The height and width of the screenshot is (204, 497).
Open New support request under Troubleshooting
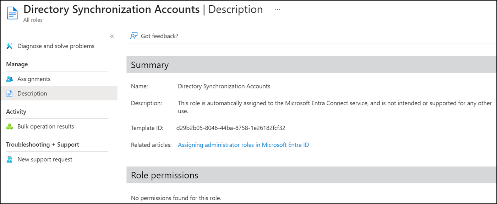(44, 159)
